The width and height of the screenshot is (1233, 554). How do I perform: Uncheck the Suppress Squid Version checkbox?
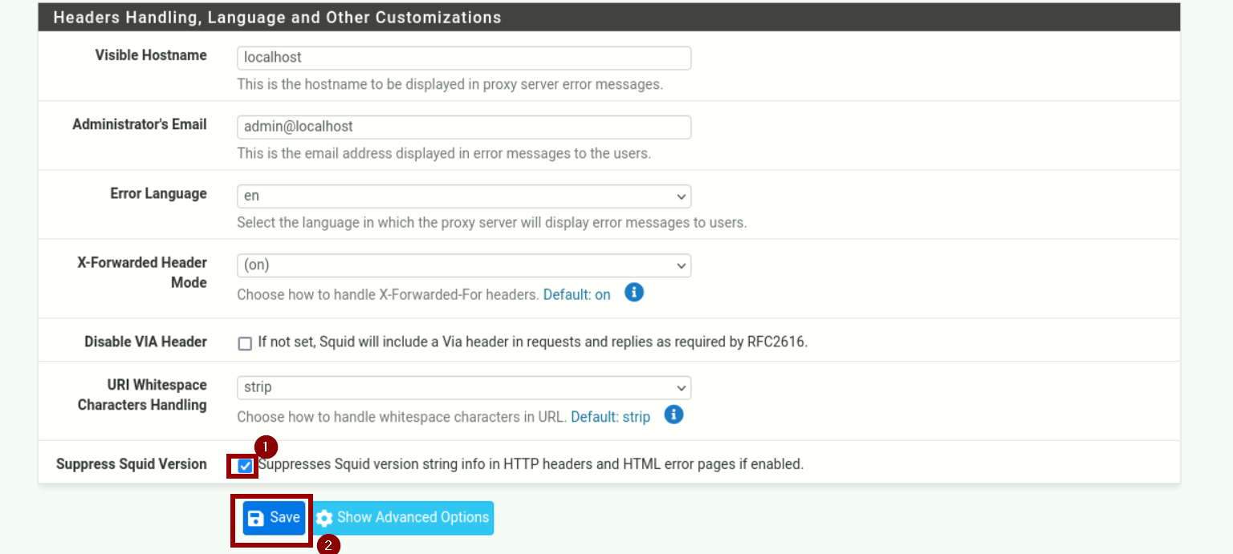[x=245, y=466]
